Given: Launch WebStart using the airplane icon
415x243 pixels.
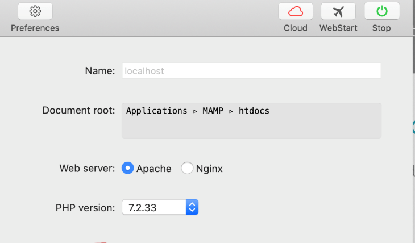Looking at the screenshot, I should (338, 11).
